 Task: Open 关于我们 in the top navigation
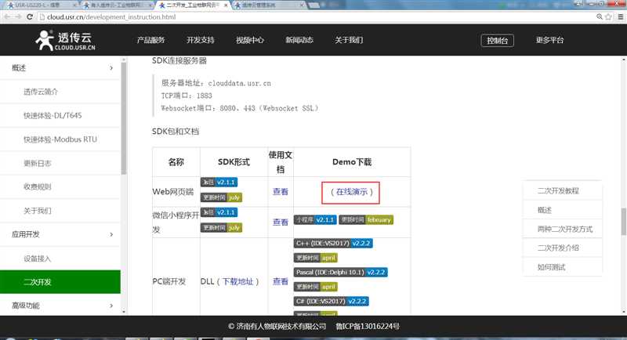pos(349,40)
